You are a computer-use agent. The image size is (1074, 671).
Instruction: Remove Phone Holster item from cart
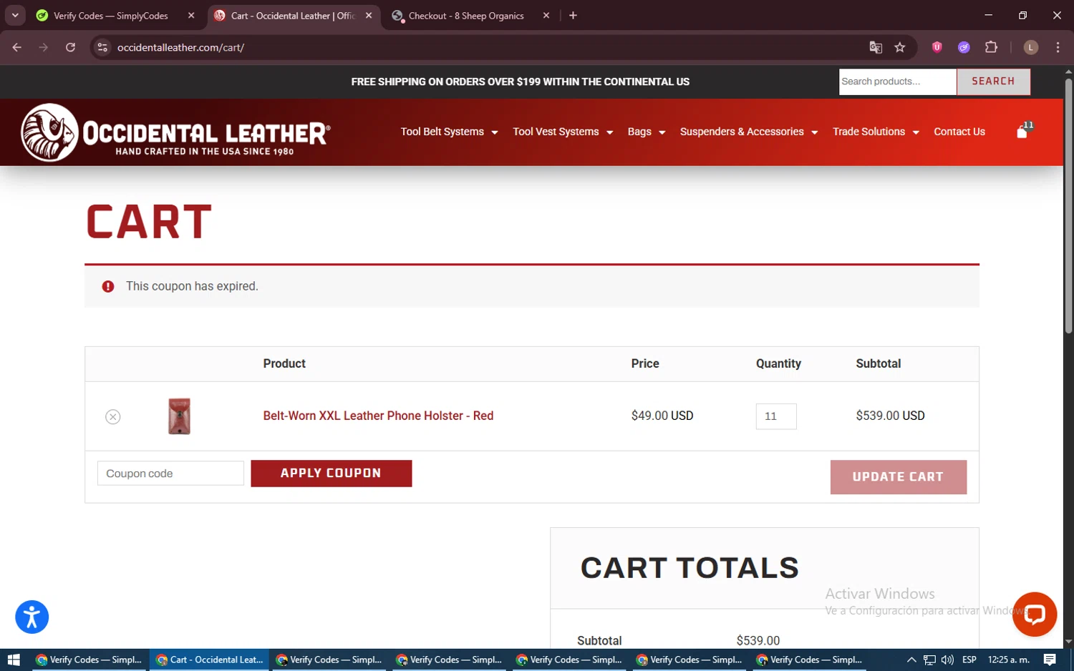coord(113,417)
